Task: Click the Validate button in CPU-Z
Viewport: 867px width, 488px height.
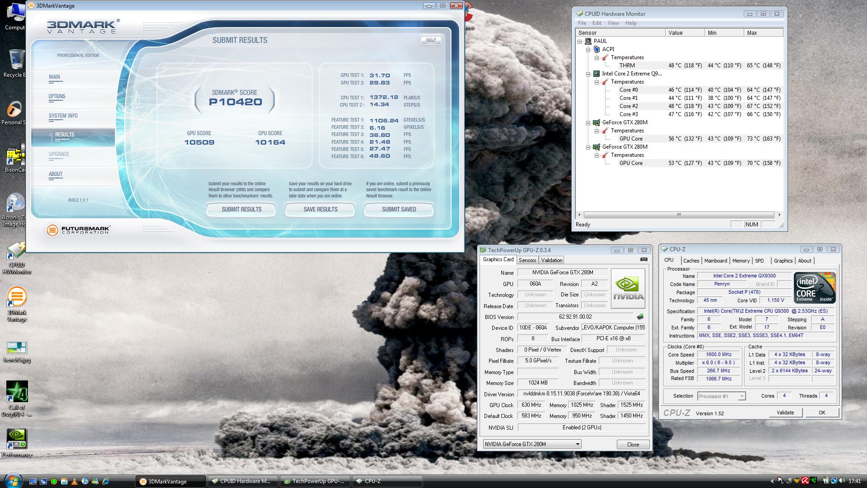Action: (785, 413)
